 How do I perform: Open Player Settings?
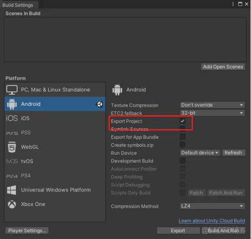(27, 230)
